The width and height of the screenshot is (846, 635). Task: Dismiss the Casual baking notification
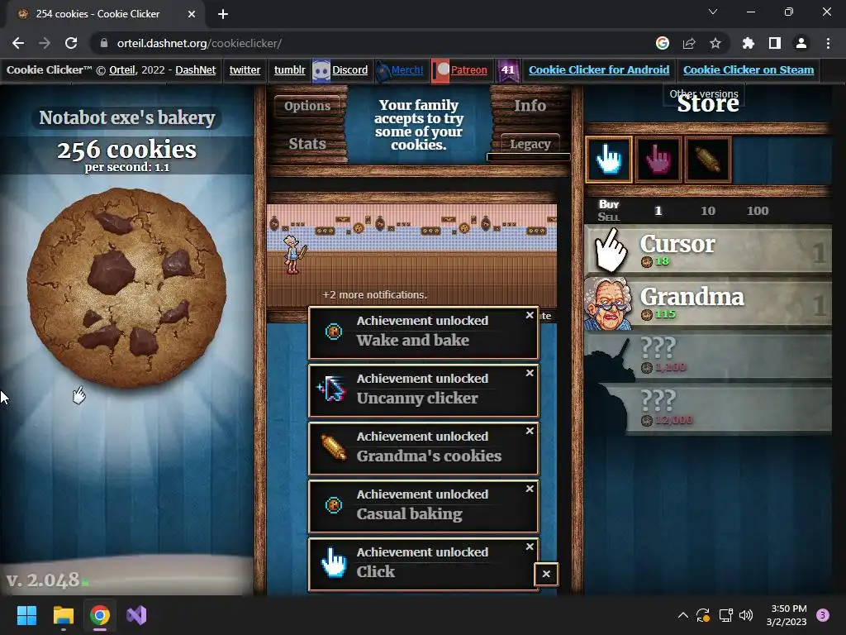pyautogui.click(x=530, y=489)
